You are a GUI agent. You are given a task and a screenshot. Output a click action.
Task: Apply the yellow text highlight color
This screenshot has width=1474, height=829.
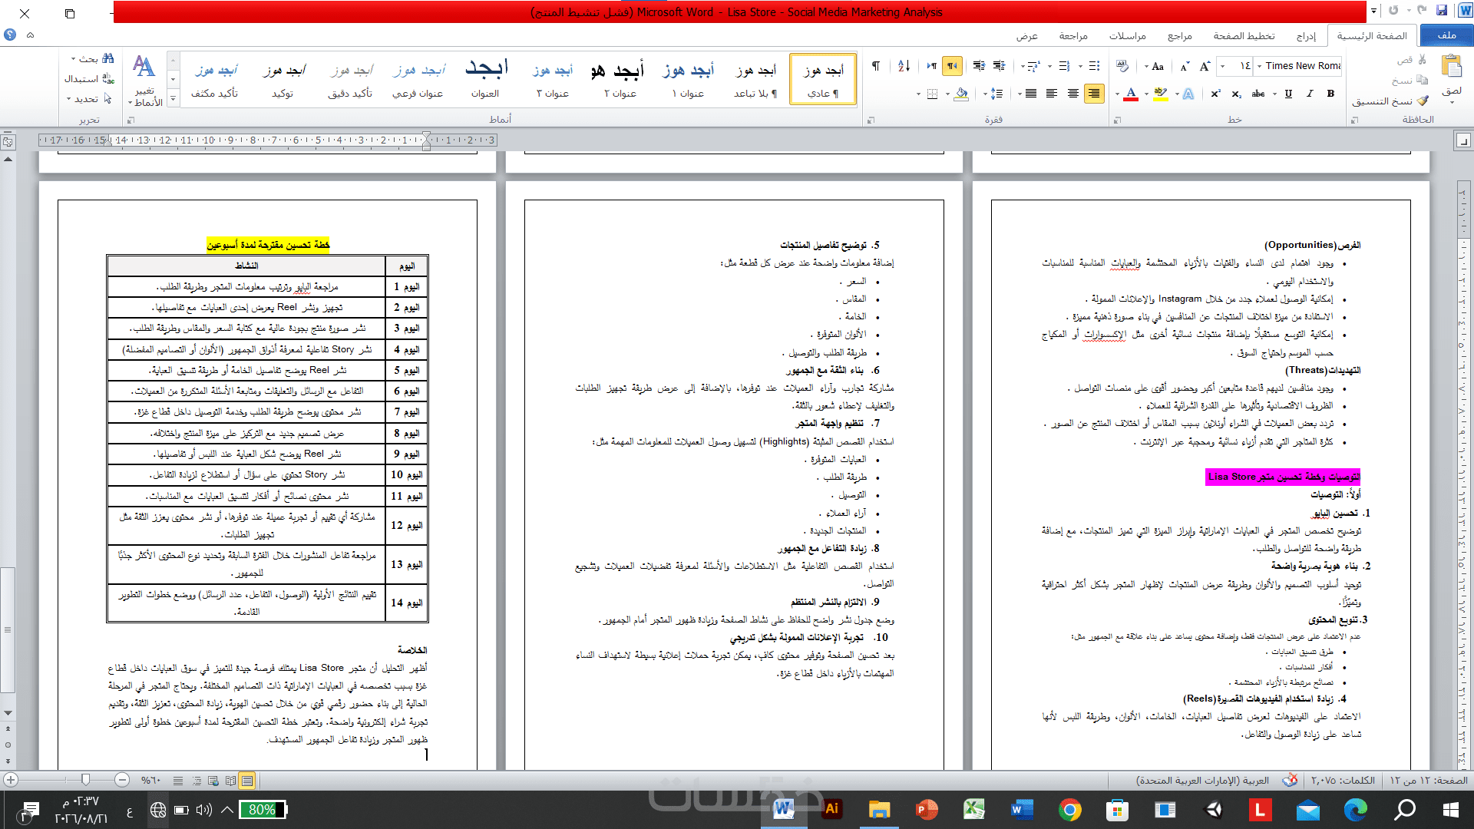click(1160, 94)
